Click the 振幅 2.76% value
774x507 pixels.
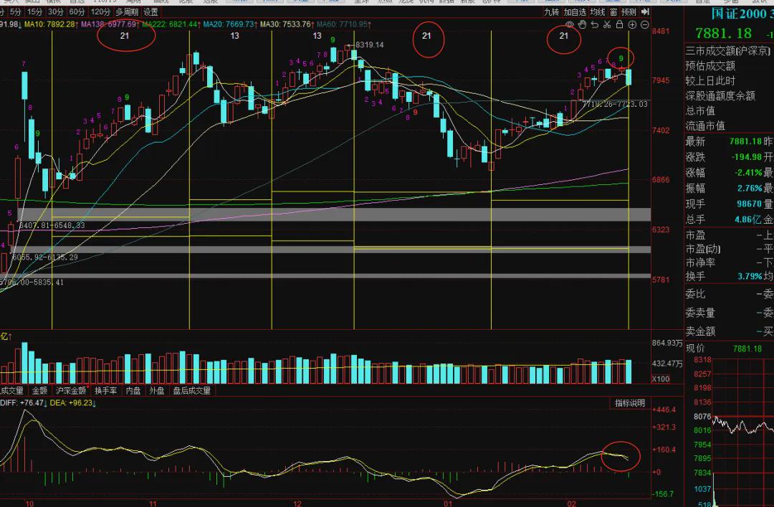(x=750, y=189)
